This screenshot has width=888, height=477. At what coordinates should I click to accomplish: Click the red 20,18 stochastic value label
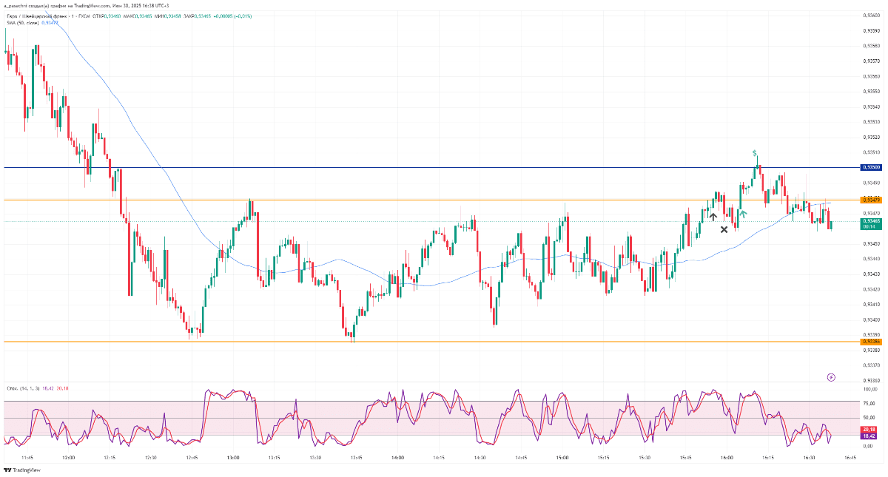pyautogui.click(x=869, y=430)
